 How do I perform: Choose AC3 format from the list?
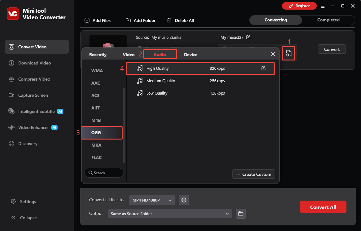pyautogui.click(x=102, y=96)
